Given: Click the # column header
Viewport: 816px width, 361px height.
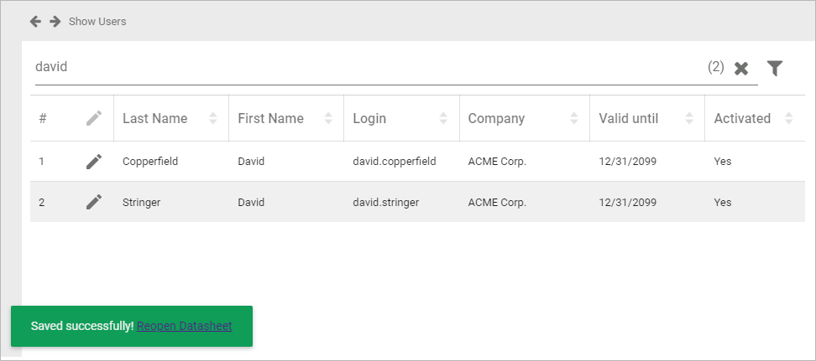Looking at the screenshot, I should [43, 118].
